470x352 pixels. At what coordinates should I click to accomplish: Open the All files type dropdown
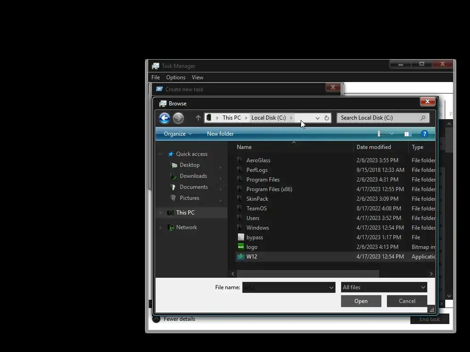coord(384,287)
